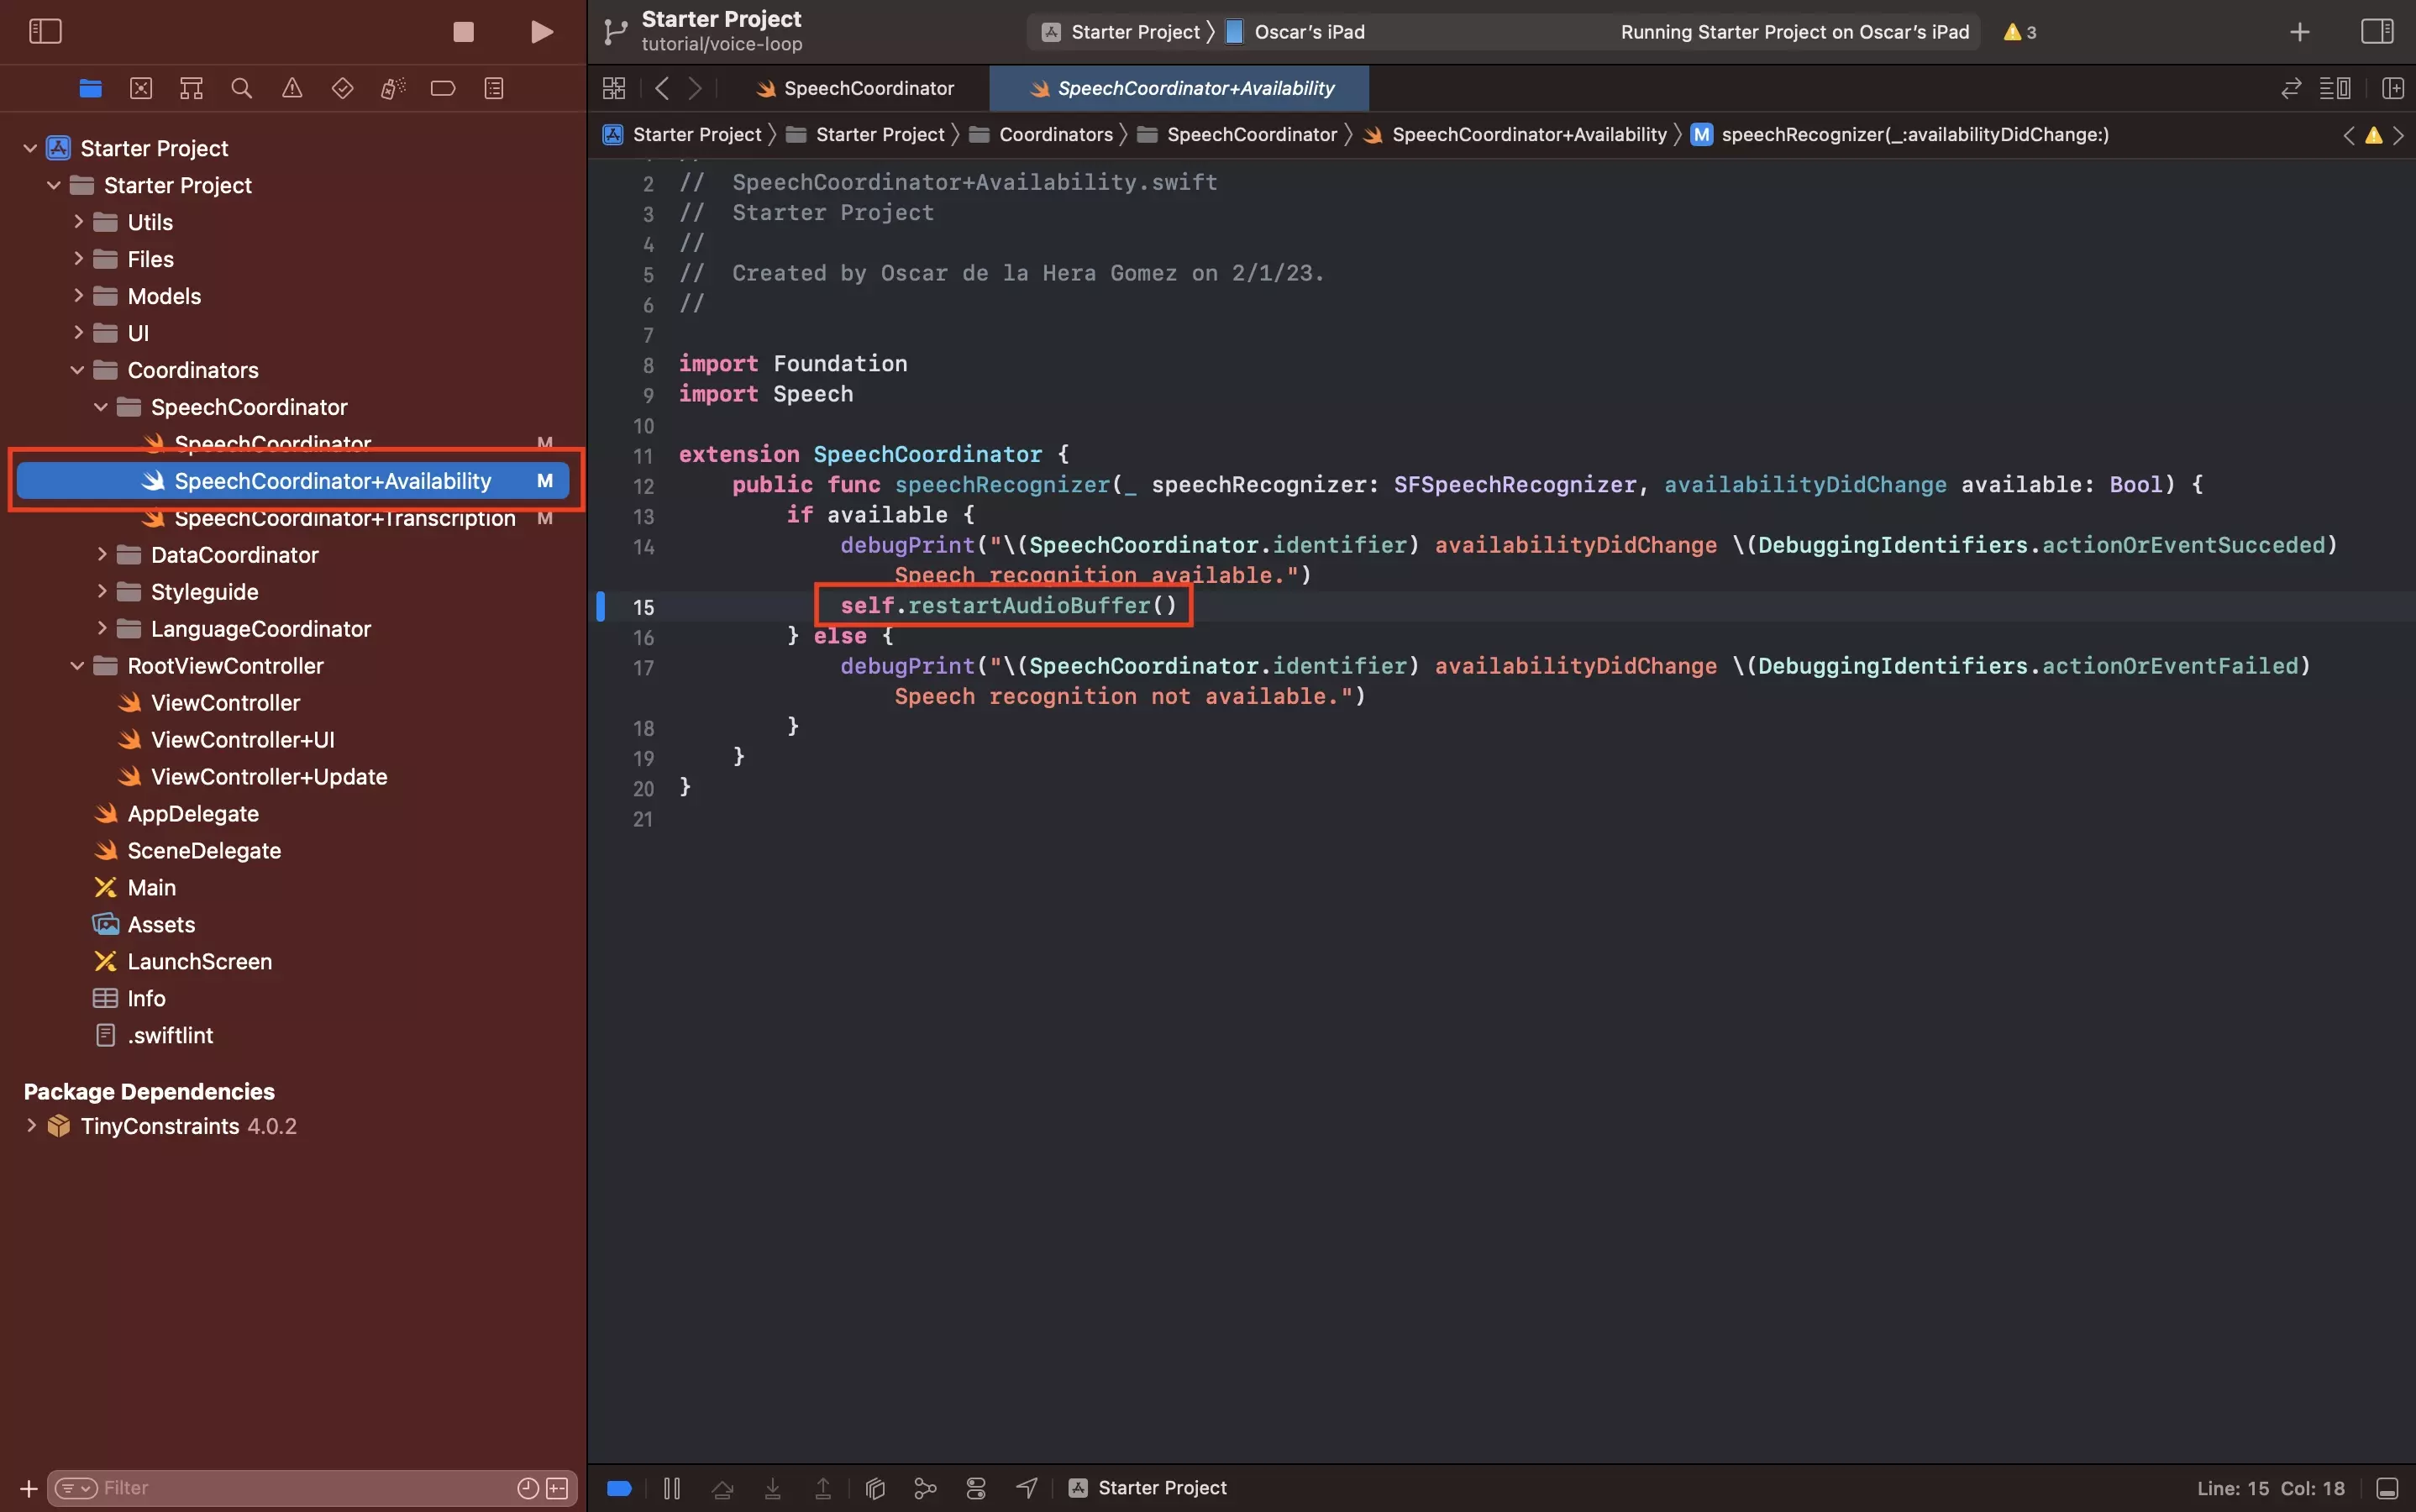Toggle the navigator sidebar visibility
Image resolution: width=2416 pixels, height=1512 pixels.
pyautogui.click(x=45, y=32)
